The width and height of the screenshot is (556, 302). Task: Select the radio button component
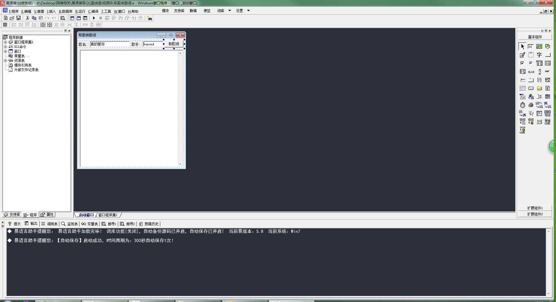point(531,63)
